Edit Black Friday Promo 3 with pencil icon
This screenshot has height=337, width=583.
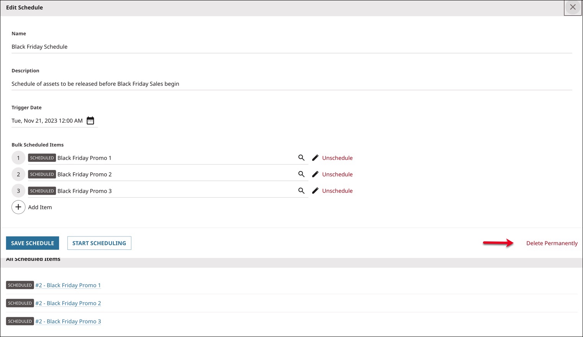(x=315, y=190)
